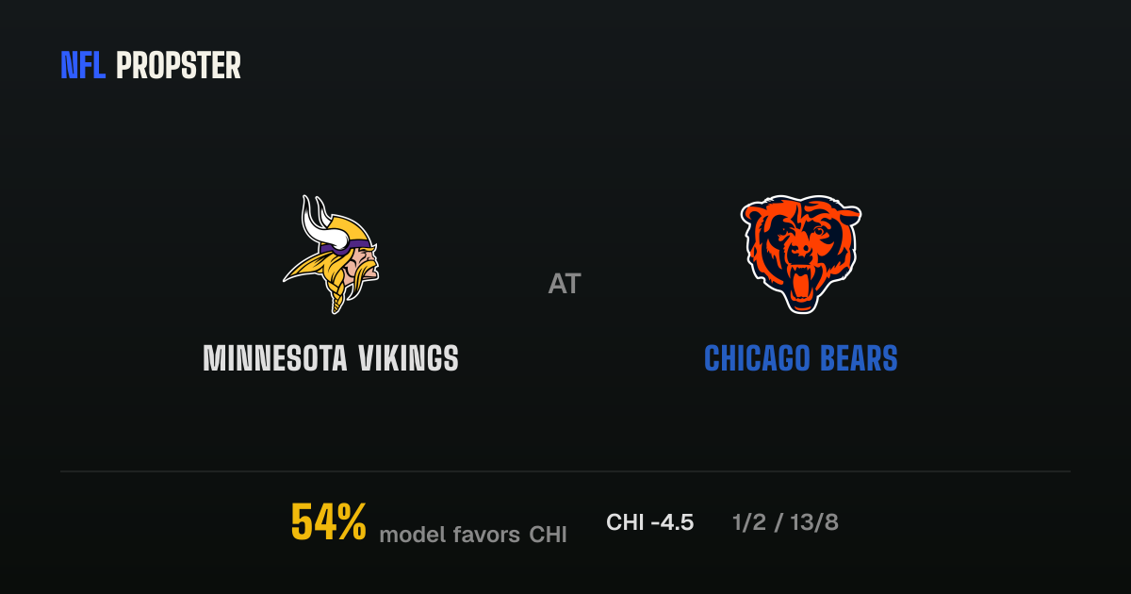Click the 1/2 odds value
Viewport: 1131px width, 594px height.
pyautogui.click(x=748, y=522)
